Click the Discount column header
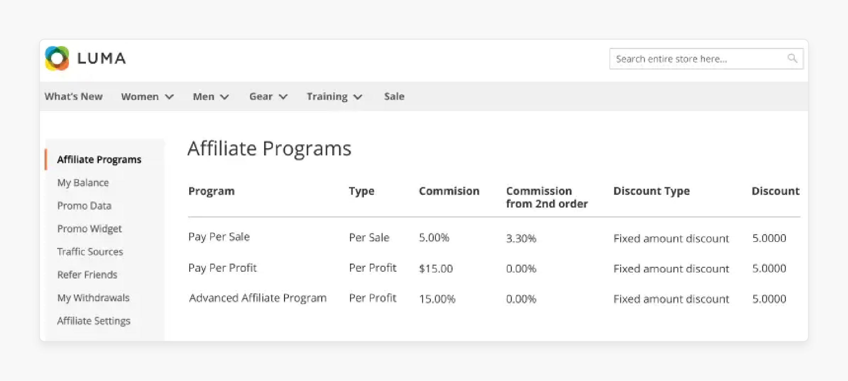The image size is (848, 381). click(x=775, y=191)
